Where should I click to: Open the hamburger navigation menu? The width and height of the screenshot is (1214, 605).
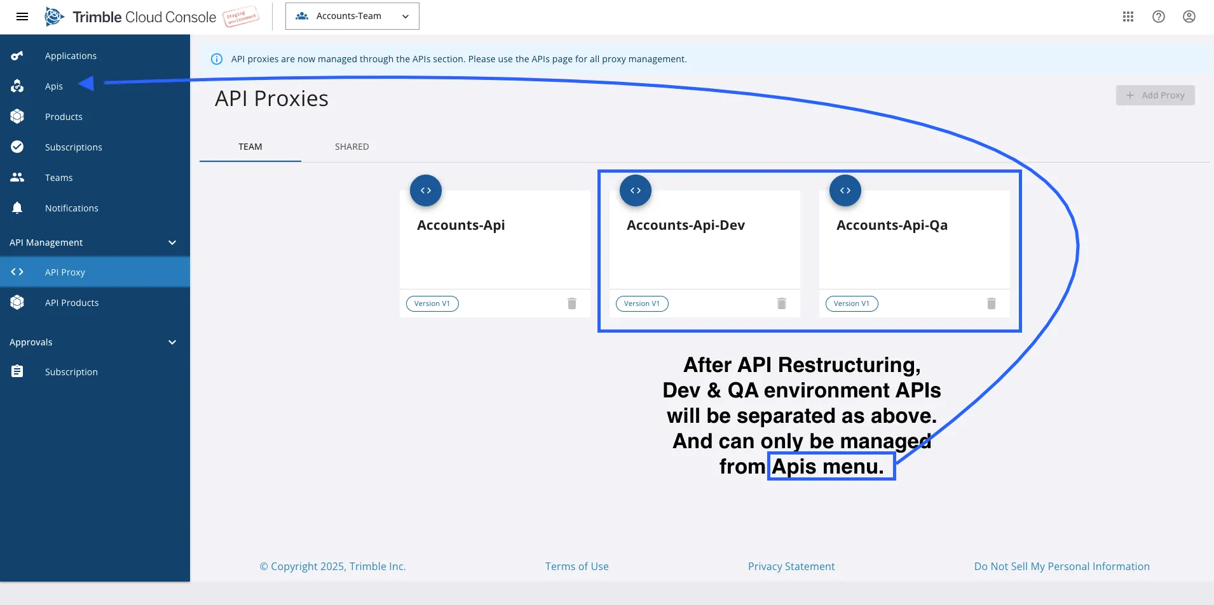click(22, 17)
